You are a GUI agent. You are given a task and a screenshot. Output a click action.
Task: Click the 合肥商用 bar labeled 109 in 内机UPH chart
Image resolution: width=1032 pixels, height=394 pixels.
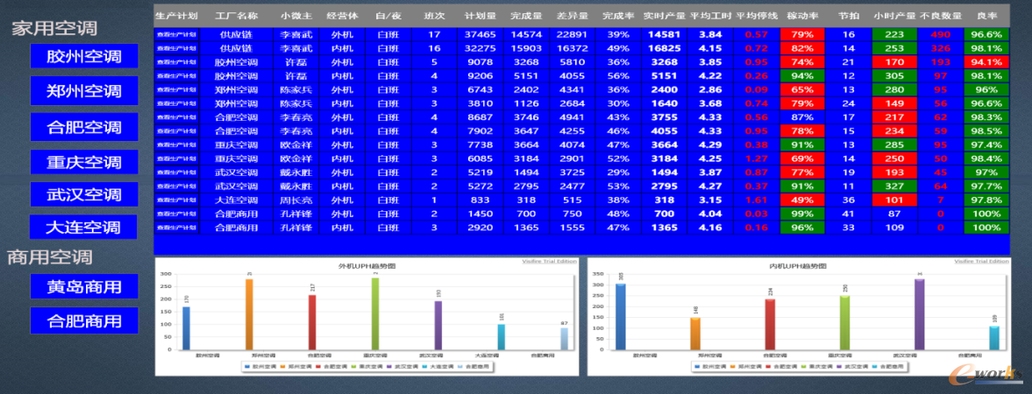pos(993,337)
